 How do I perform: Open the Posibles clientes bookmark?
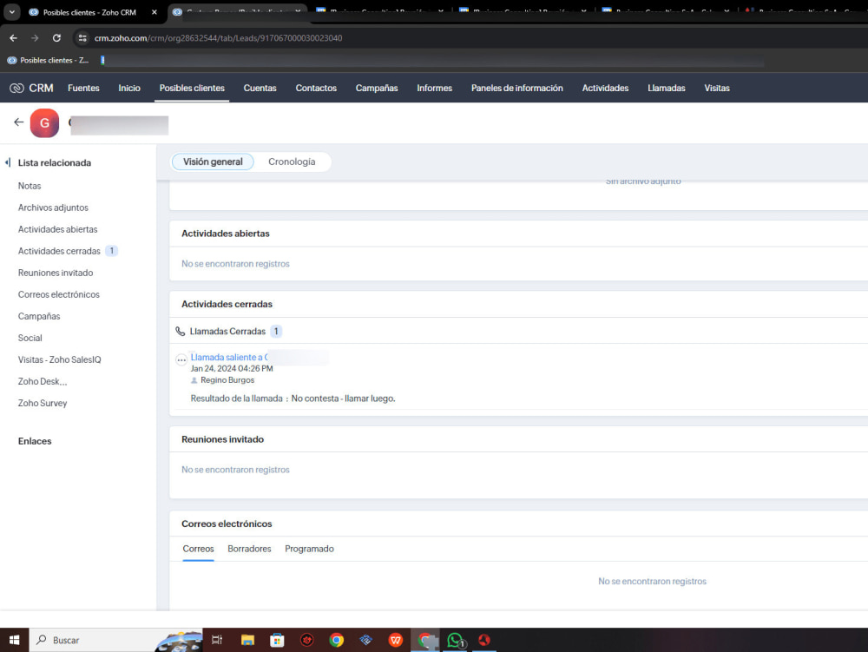pos(48,60)
